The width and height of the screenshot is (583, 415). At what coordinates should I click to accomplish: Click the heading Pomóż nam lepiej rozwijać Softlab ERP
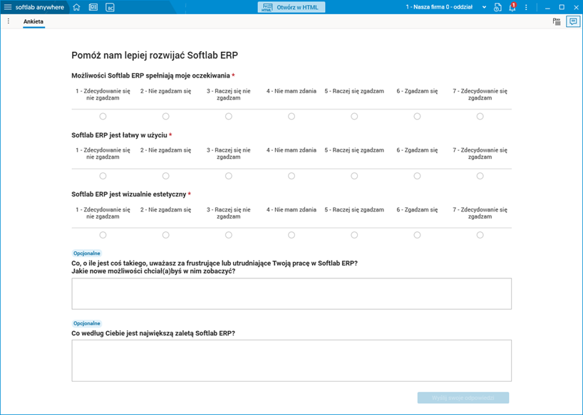[155, 56]
